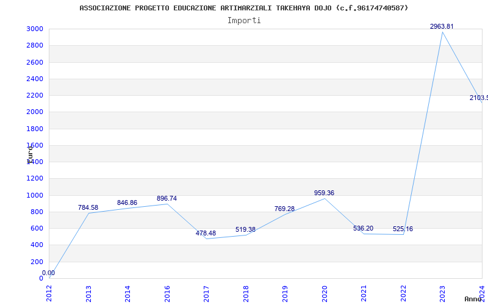Click the 896.74 data label

tap(167, 199)
